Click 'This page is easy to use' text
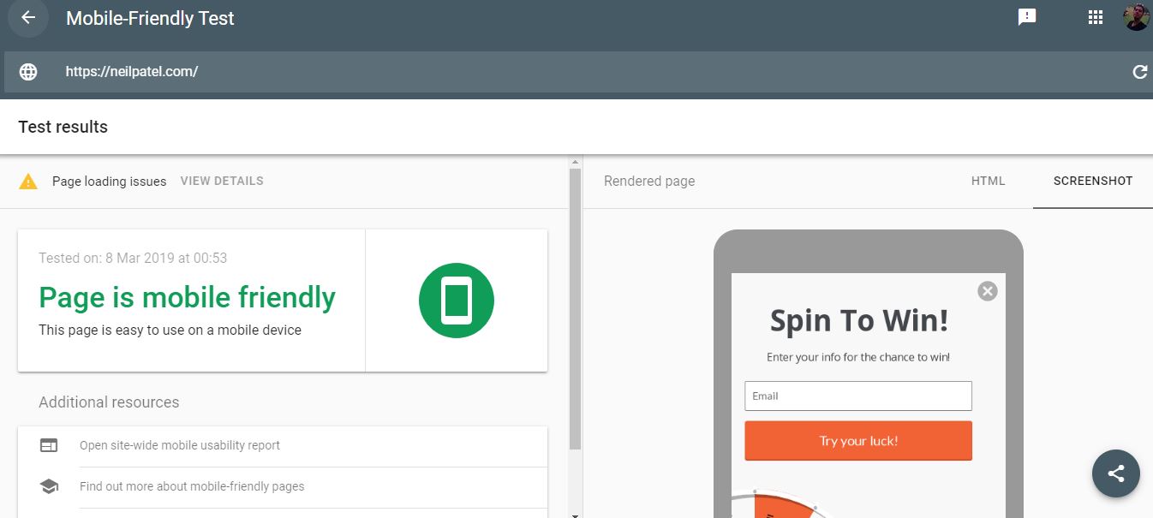1153x518 pixels. pos(170,330)
